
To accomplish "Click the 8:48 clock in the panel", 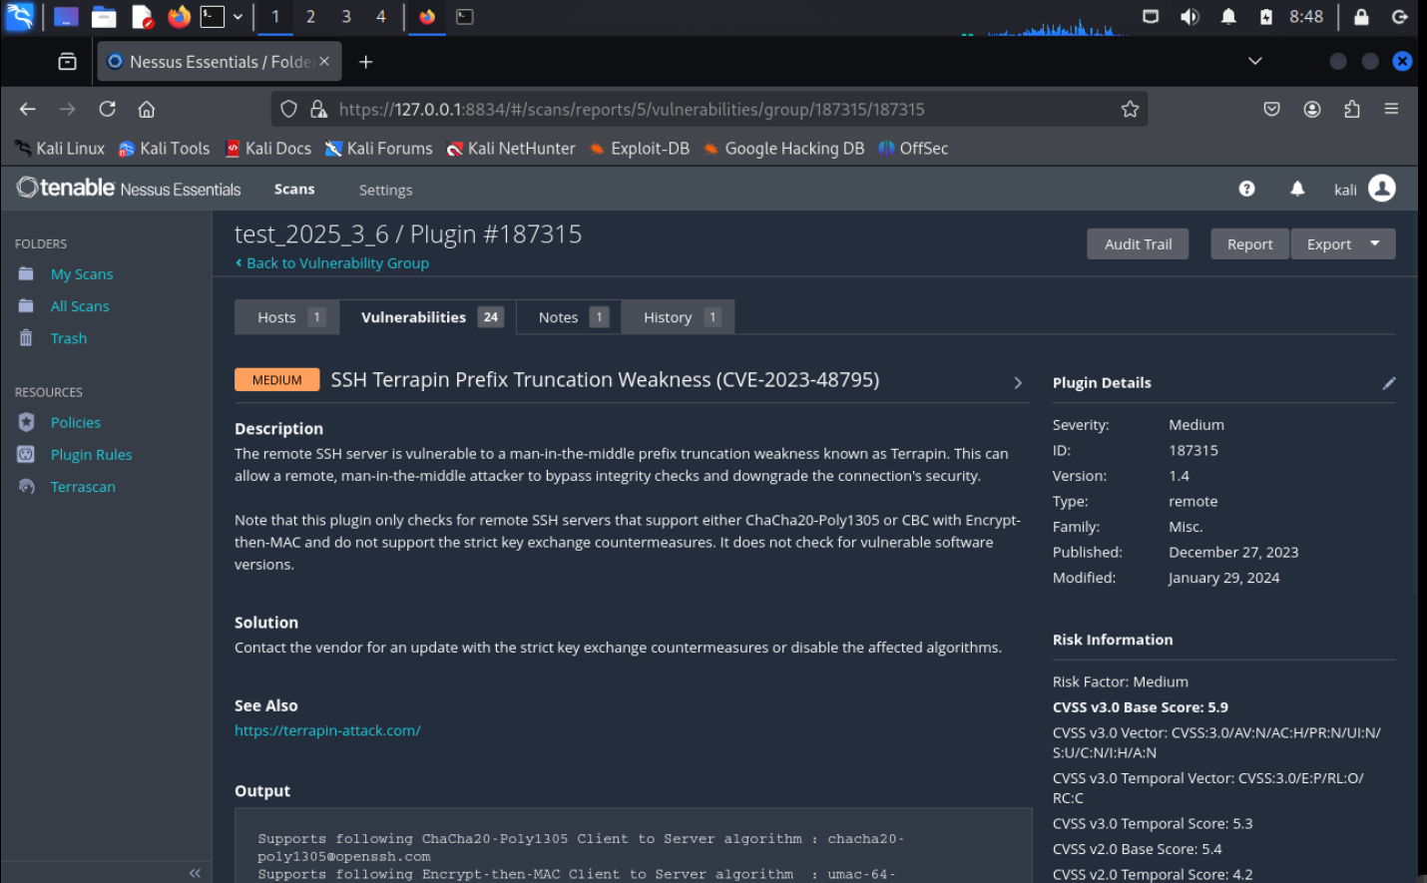I will point(1306,17).
